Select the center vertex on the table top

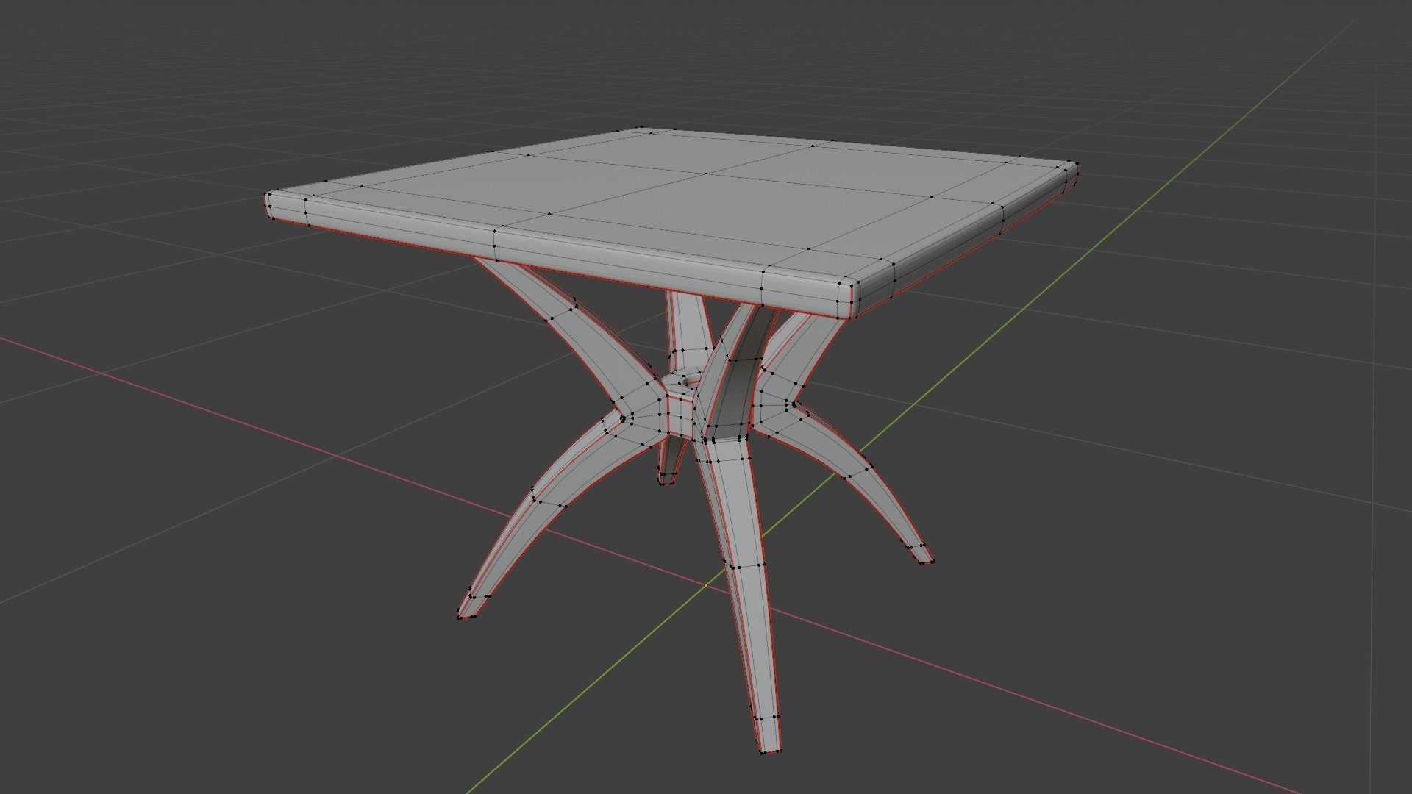tap(705, 174)
